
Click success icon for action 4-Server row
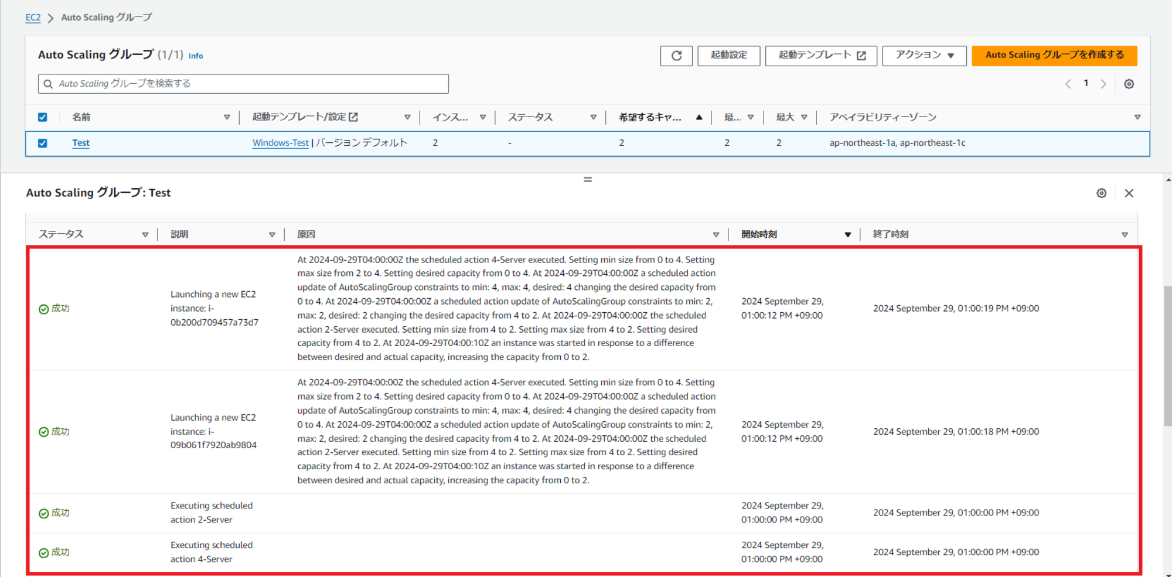click(x=43, y=553)
